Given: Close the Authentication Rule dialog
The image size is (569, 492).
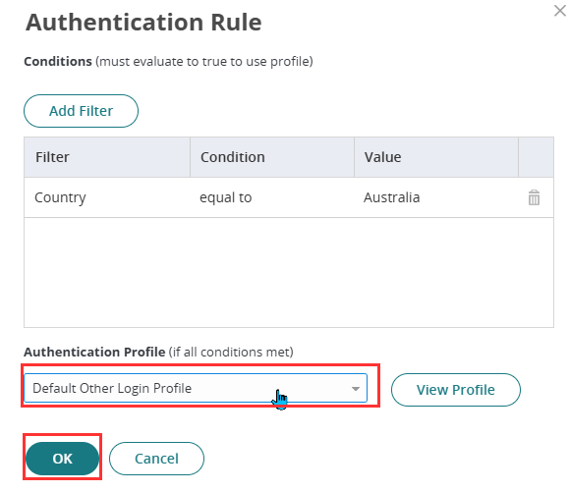Looking at the screenshot, I should coord(560,11).
